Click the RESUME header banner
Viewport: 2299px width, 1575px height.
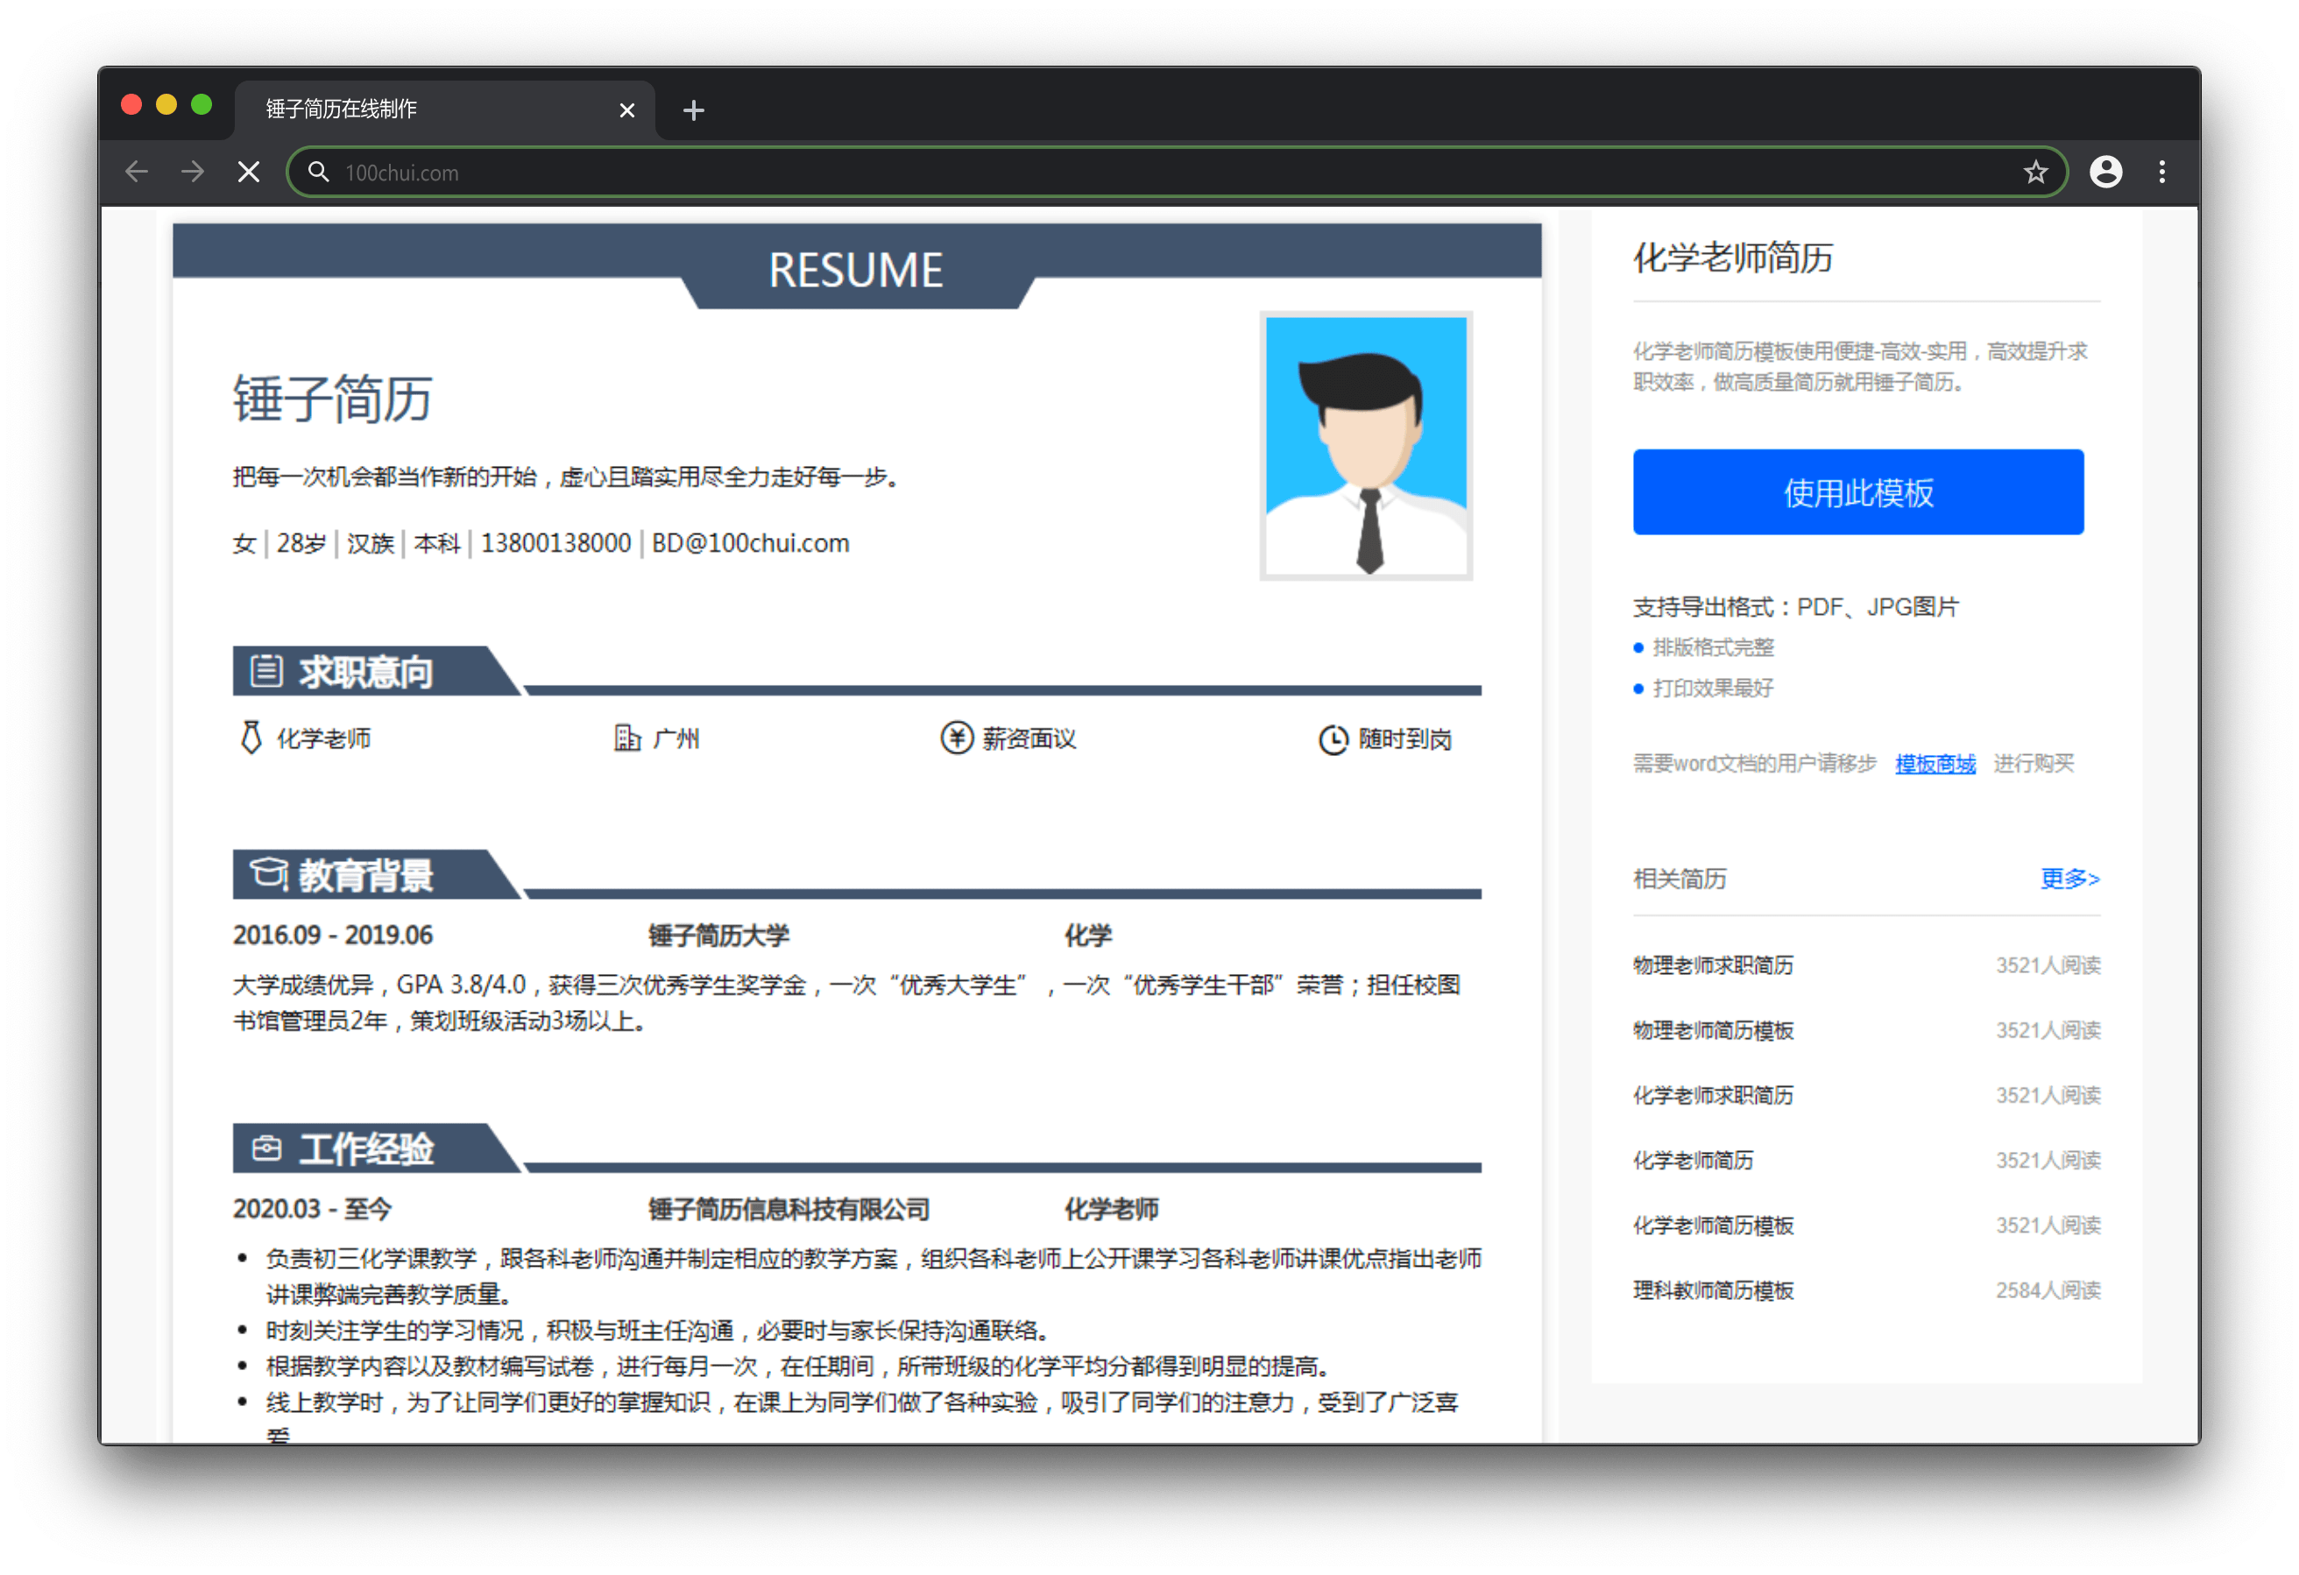857,267
